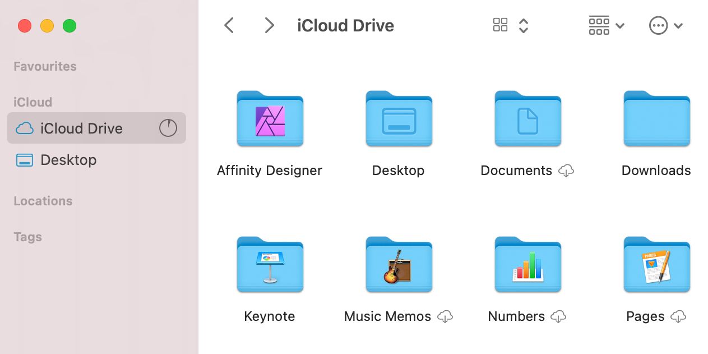This screenshot has height=354, width=708.
Task: Check iCloud sync progress indicator
Action: 168,128
